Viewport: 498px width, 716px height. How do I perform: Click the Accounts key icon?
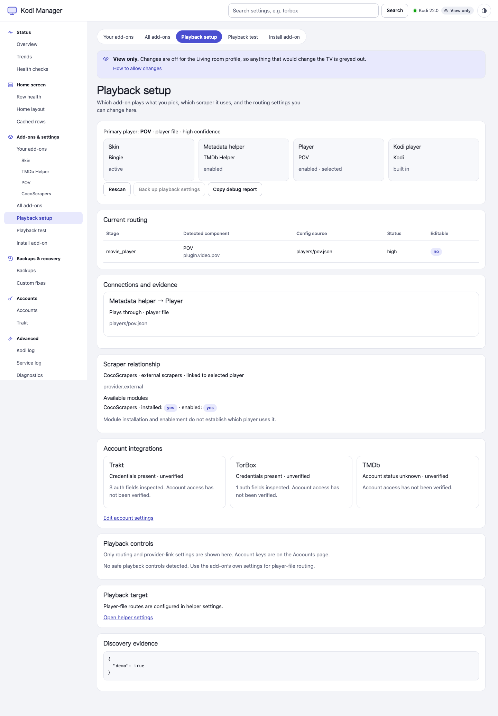[10, 298]
